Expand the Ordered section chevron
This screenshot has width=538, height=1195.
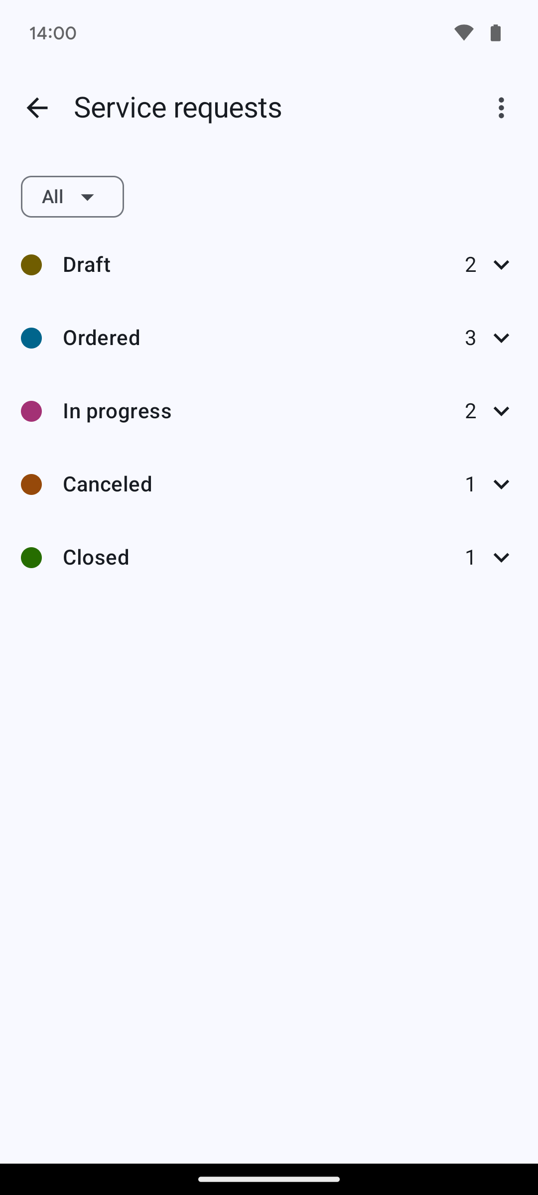tap(501, 338)
